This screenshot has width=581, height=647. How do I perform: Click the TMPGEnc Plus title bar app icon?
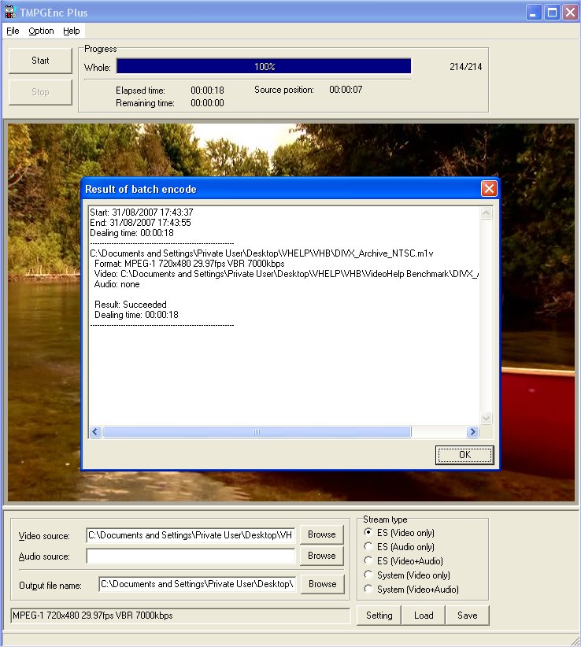(x=10, y=12)
